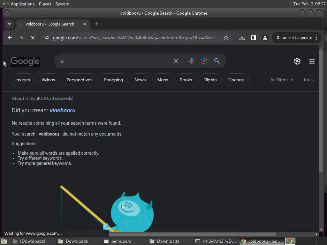The height and width of the screenshot is (245, 327).
Task: Stop loading the page
Action: 33,38
